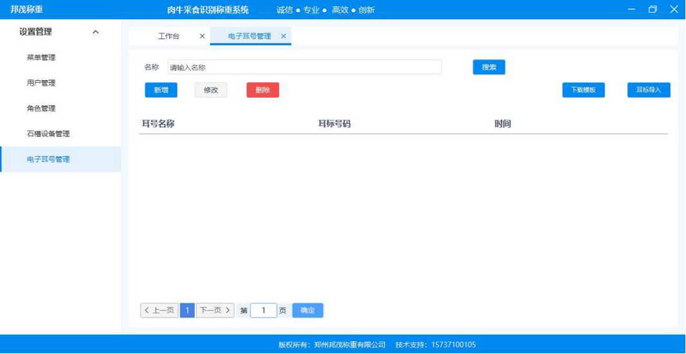The image size is (686, 354).
Task: Click the 耳标导入 button
Action: coord(648,90)
